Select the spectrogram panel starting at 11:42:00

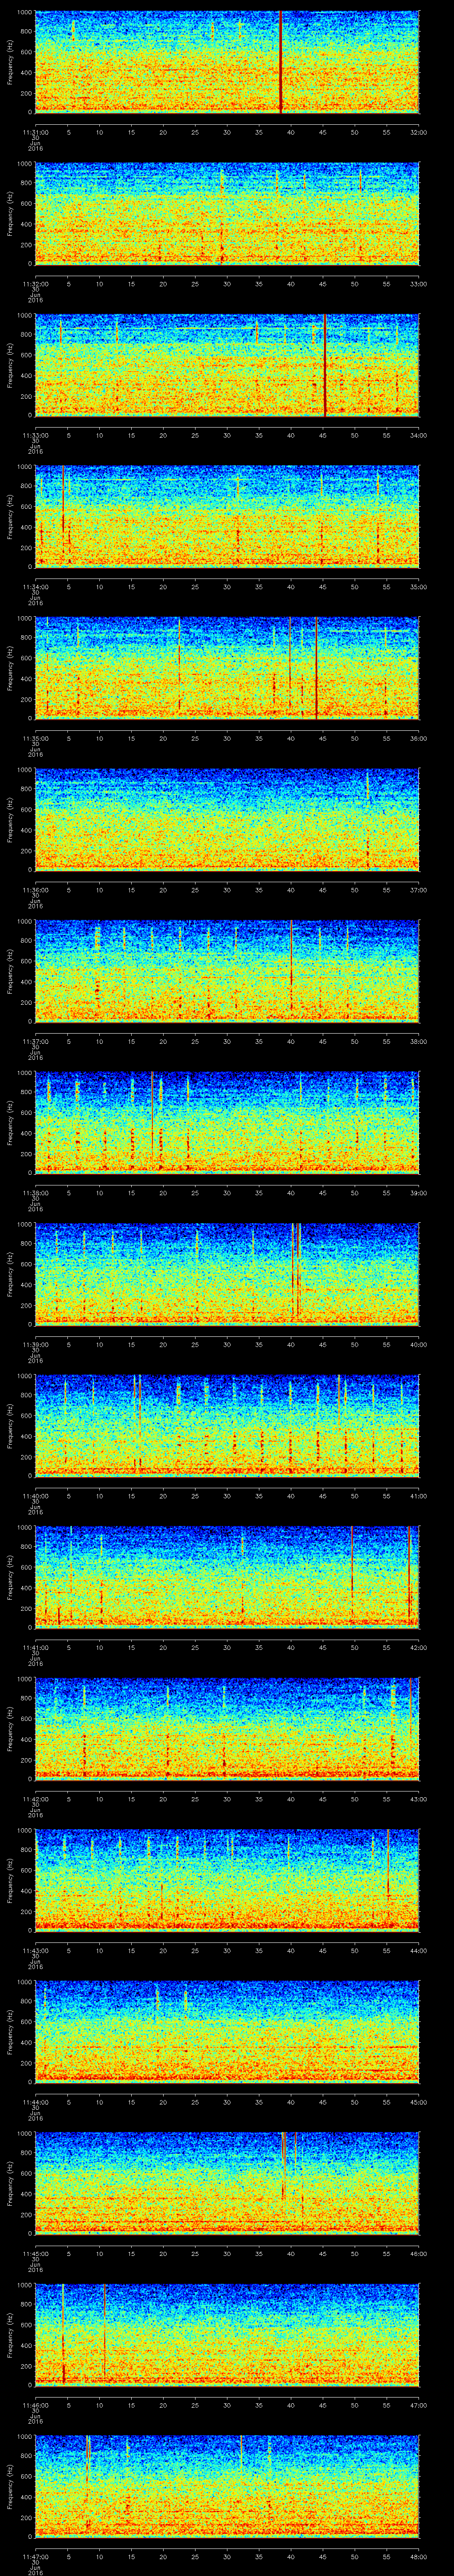tap(227, 1728)
